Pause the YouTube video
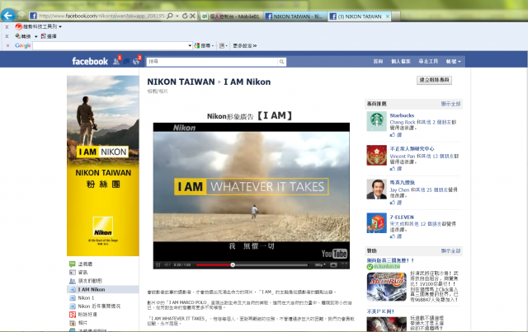 [158, 265]
